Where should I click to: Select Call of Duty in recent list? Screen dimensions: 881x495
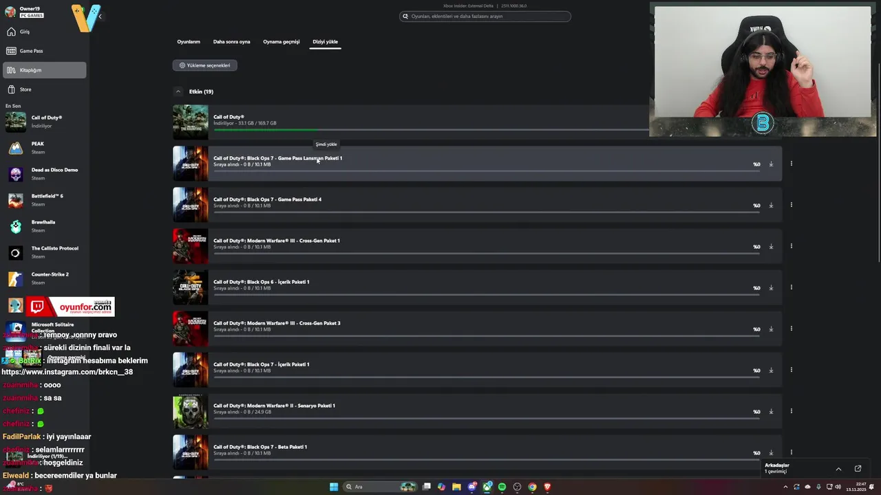[44, 122]
